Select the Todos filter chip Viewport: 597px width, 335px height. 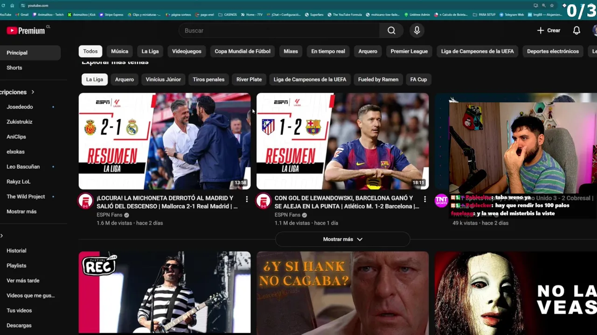(x=90, y=51)
